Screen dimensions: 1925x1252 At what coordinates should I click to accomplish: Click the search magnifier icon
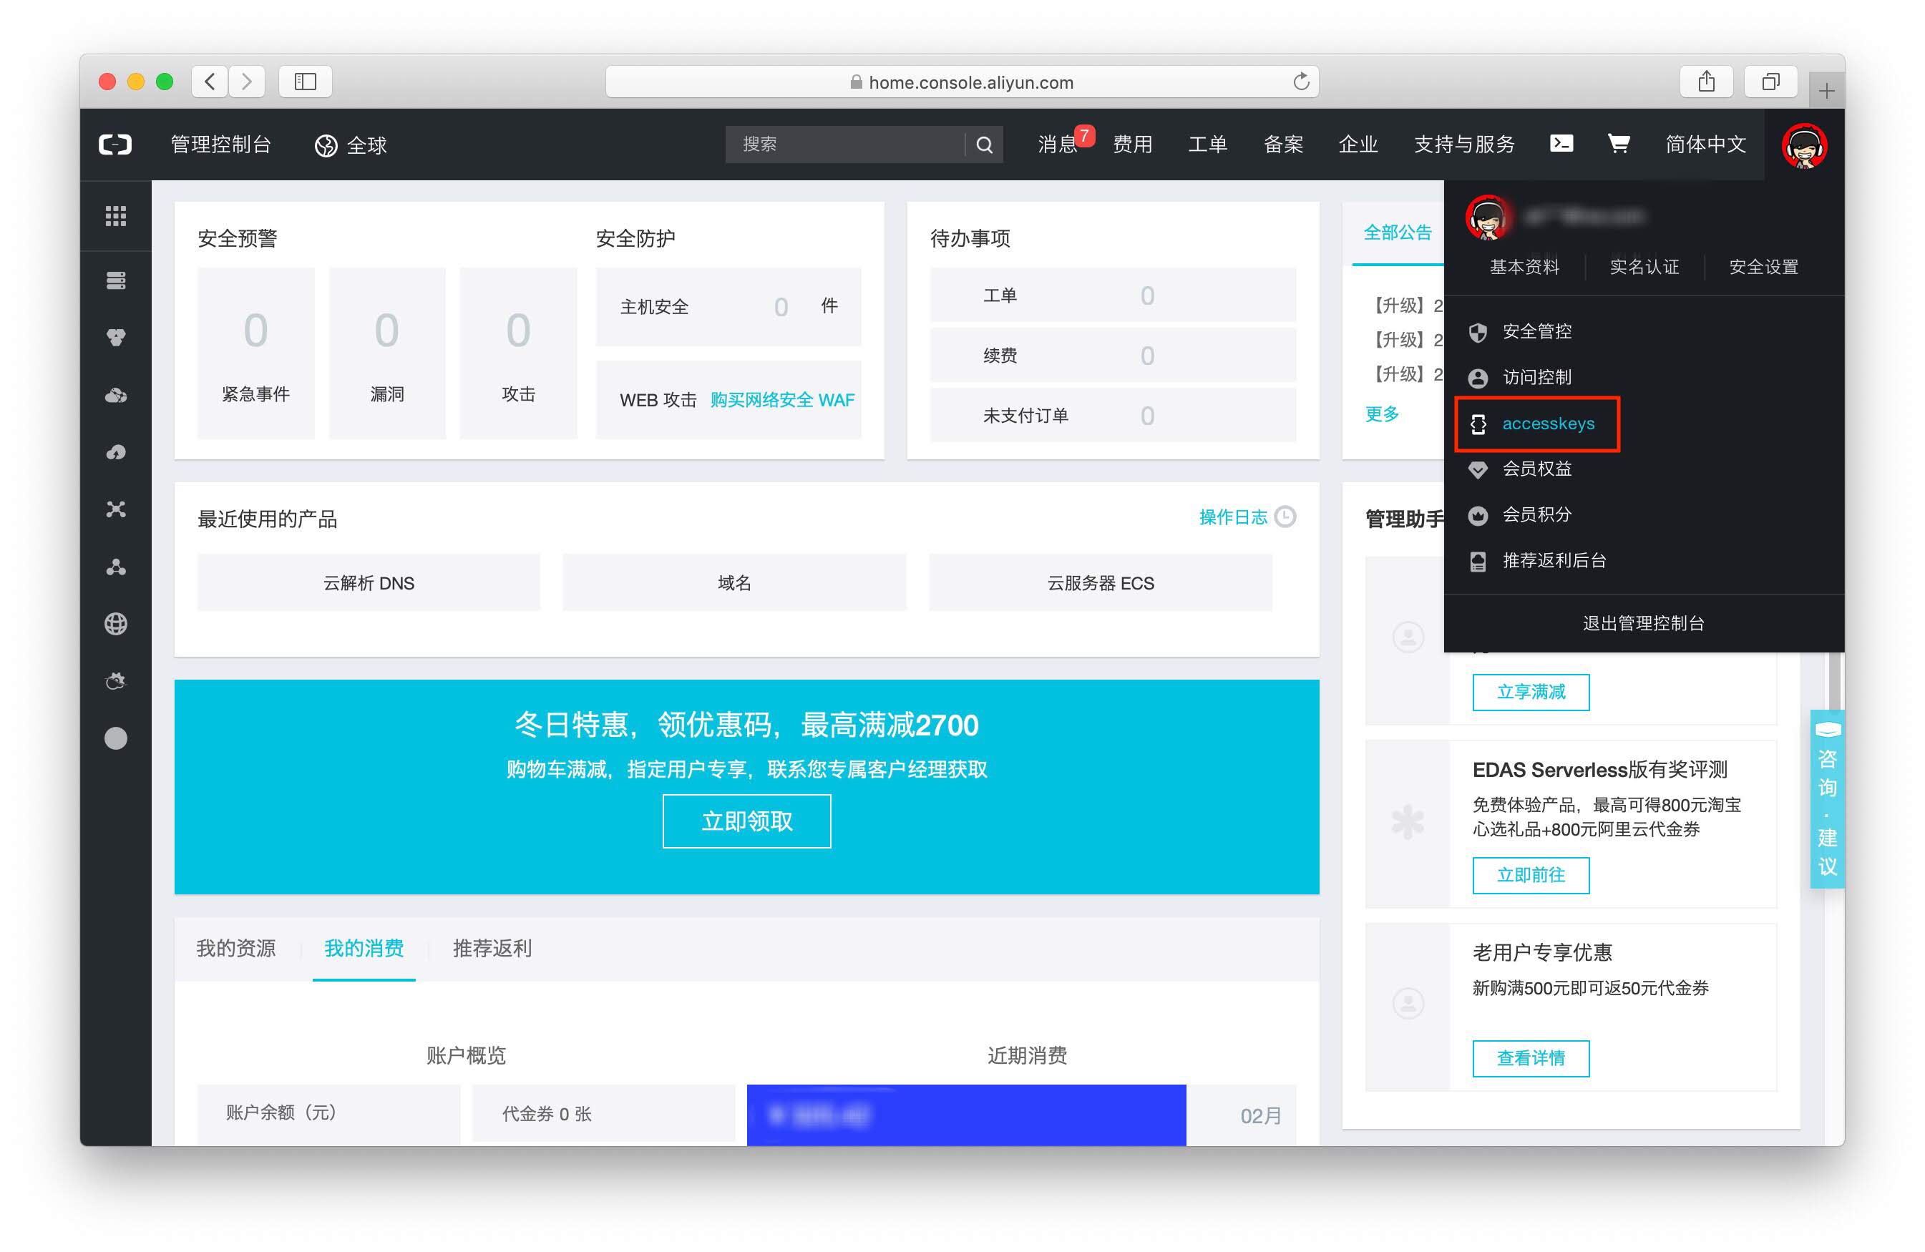[x=983, y=145]
